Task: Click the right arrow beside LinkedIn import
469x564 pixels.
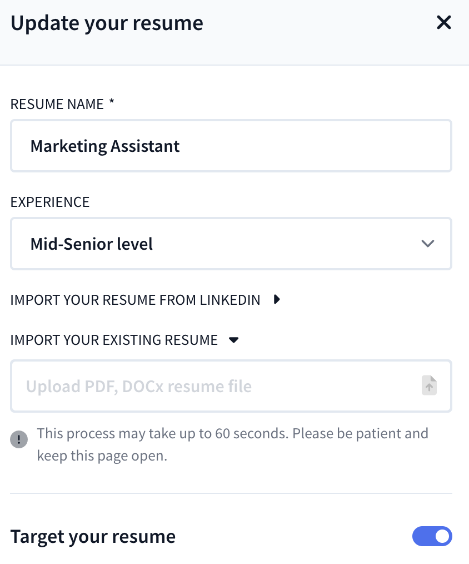Action: [x=276, y=299]
